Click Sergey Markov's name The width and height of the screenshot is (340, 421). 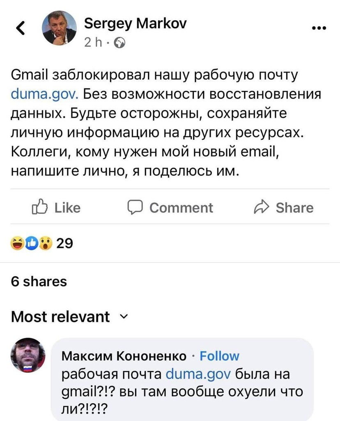click(x=136, y=24)
